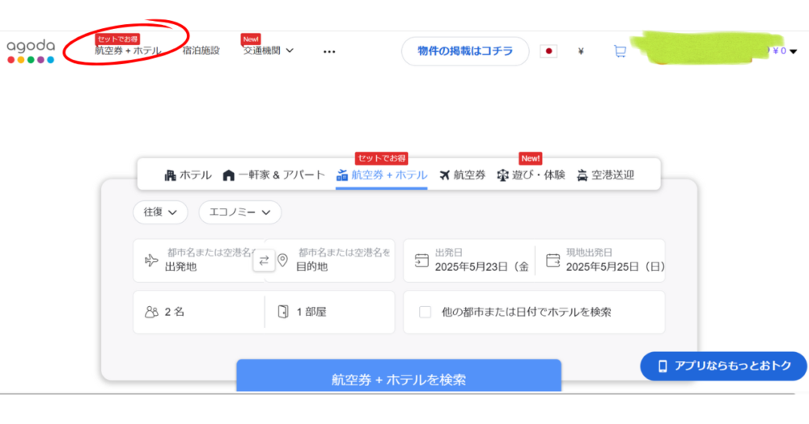Open the shopping cart icon
The height and width of the screenshot is (424, 809).
point(620,51)
